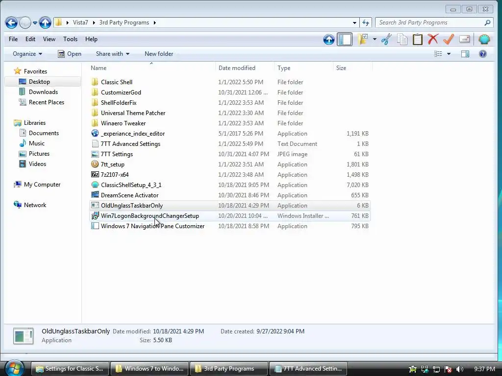Open the recent pages dropdown arrow
The image size is (502, 376).
point(35,23)
